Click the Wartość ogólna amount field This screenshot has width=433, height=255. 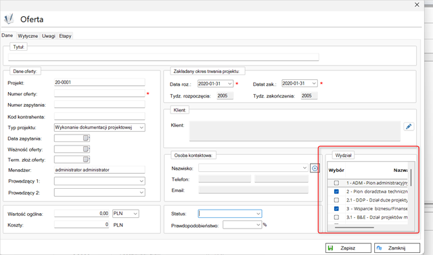point(82,214)
